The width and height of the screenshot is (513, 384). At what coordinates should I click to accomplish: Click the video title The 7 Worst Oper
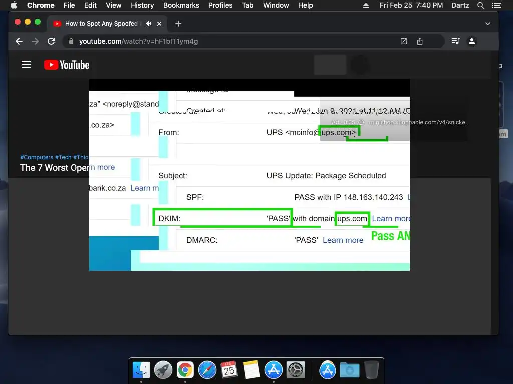[x=55, y=168]
